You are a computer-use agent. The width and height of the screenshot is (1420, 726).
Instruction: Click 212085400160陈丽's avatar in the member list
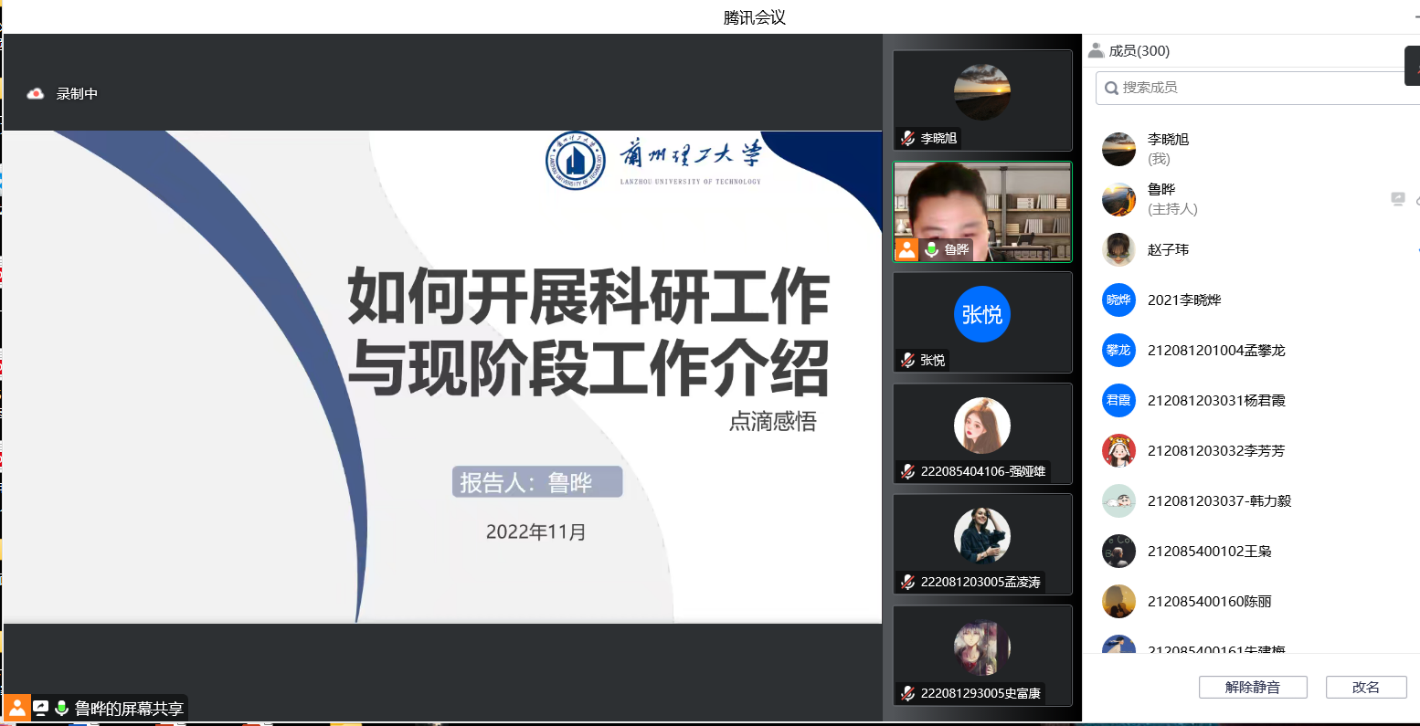click(x=1118, y=601)
